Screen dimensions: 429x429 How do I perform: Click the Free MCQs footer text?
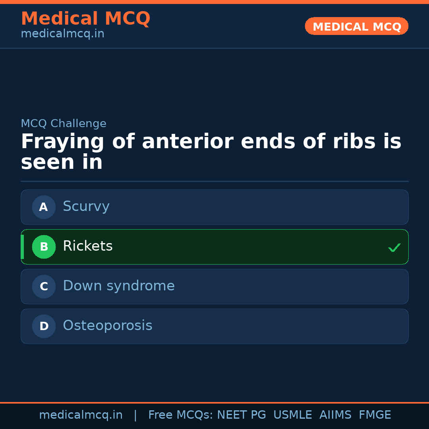pos(181,415)
